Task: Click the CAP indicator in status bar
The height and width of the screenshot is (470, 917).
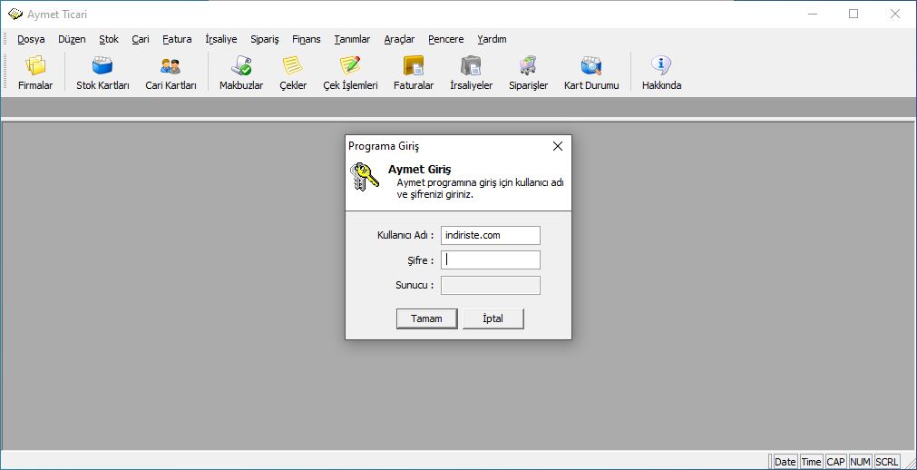Action: [x=835, y=462]
